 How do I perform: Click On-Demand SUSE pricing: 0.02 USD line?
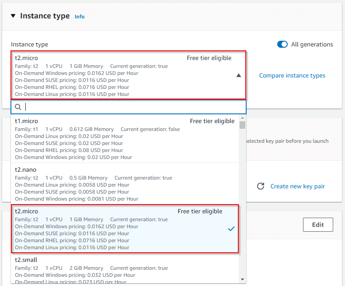[x=69, y=143]
